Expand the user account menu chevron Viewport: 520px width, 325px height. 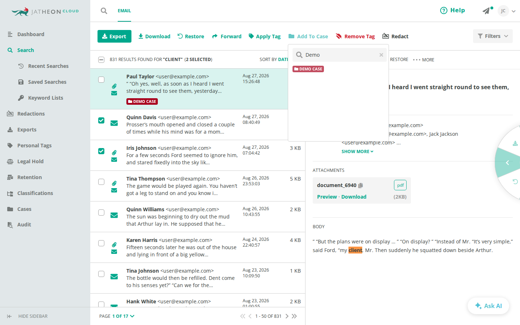pos(513,11)
